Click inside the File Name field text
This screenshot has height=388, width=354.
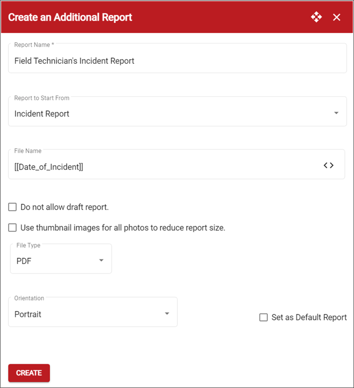[49, 167]
